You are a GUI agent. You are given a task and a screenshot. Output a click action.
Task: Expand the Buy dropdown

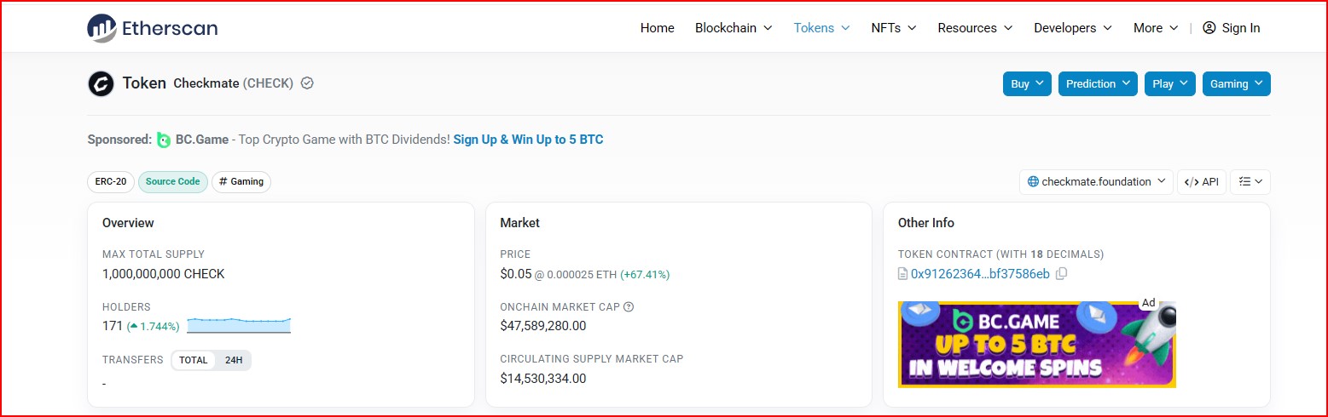click(1027, 83)
